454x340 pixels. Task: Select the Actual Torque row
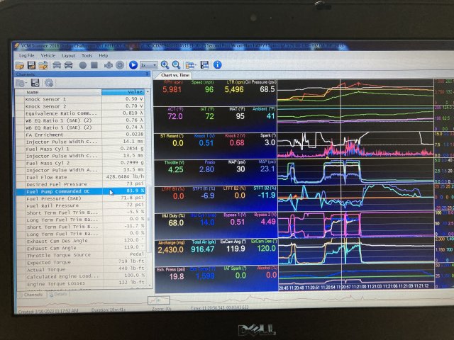click(x=81, y=269)
